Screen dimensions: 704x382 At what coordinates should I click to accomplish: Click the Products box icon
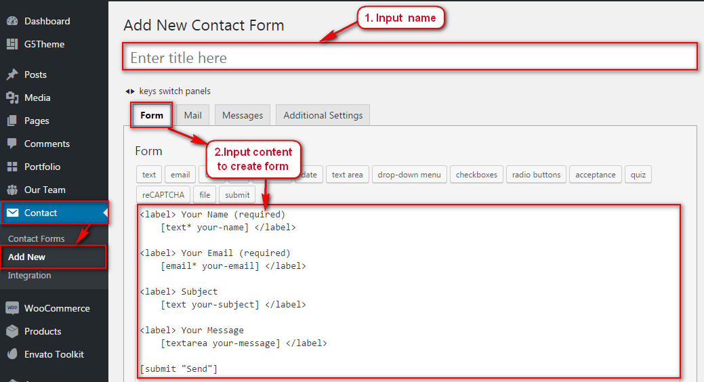point(12,331)
